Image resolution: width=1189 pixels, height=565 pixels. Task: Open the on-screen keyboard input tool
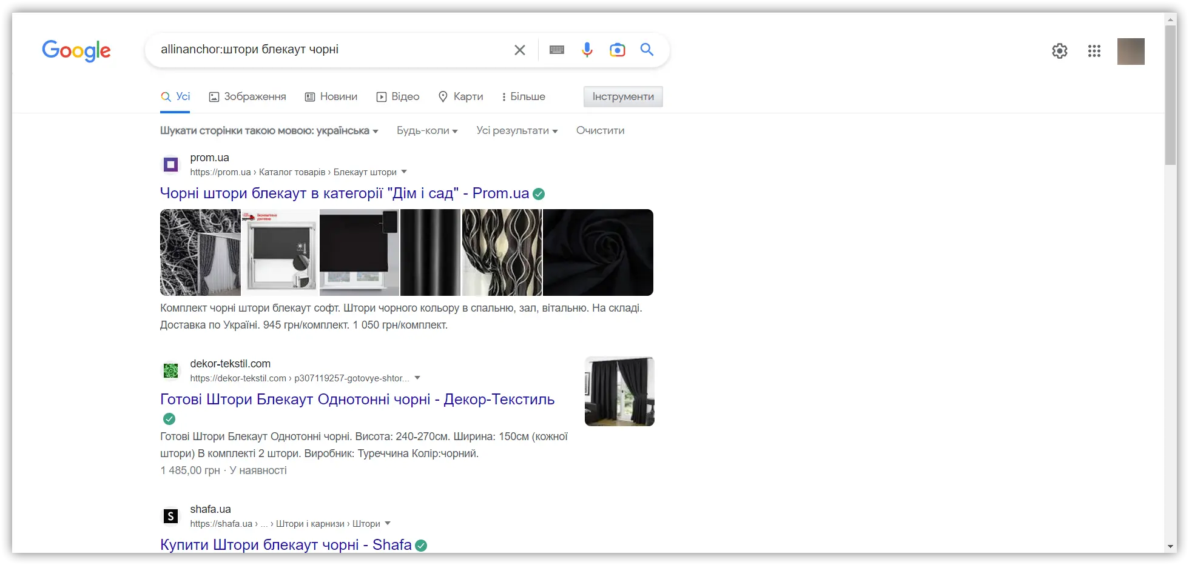(557, 50)
